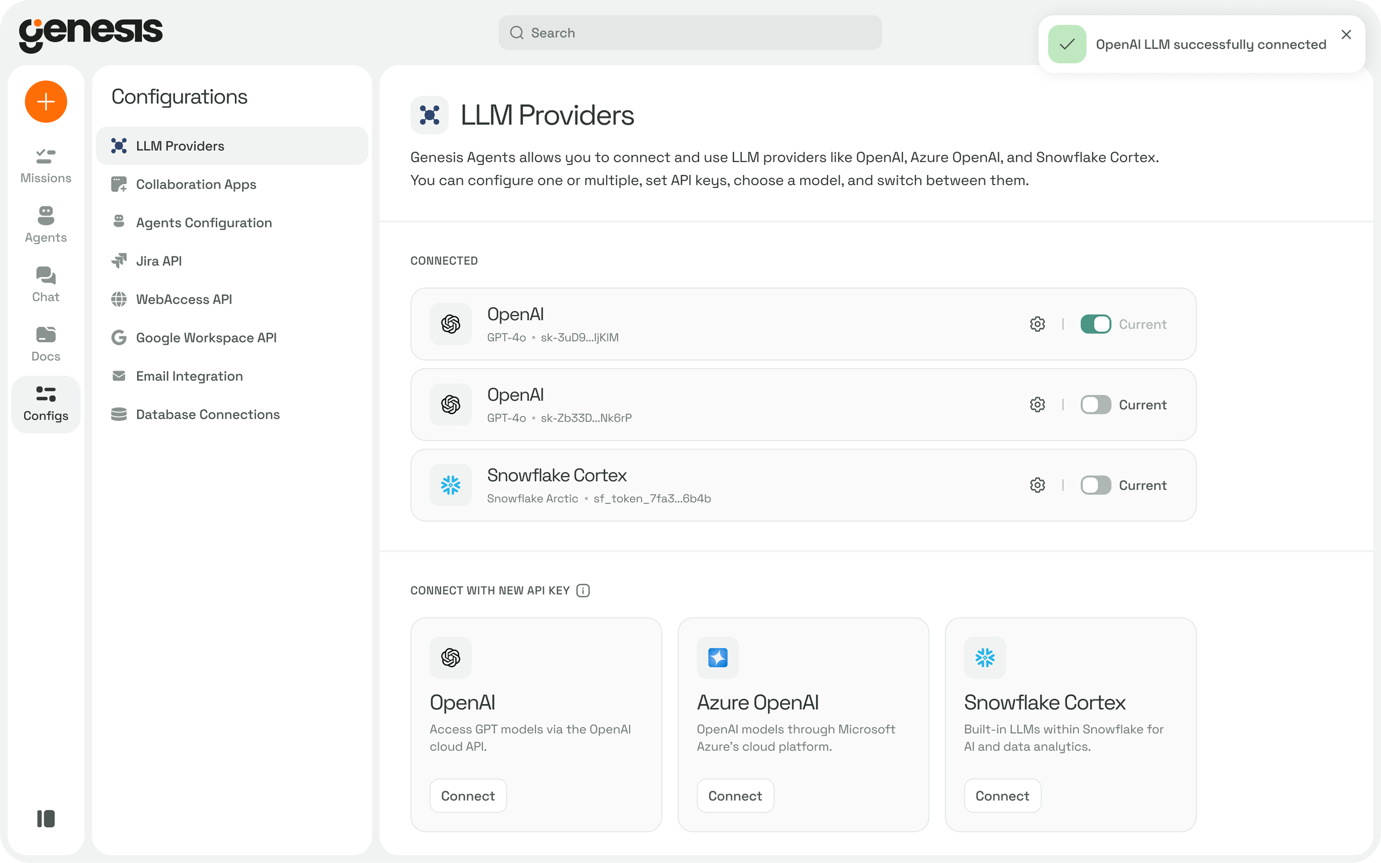Click into the Search field
The image size is (1381, 863).
click(x=690, y=32)
